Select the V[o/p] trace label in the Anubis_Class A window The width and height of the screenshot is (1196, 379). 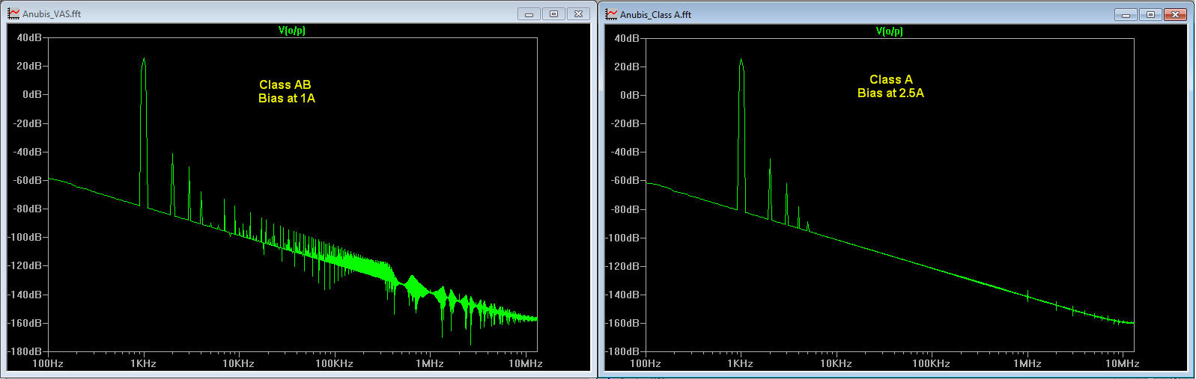[890, 31]
